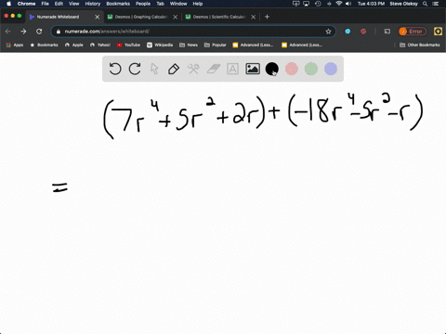Go forward in browser history

point(23,32)
